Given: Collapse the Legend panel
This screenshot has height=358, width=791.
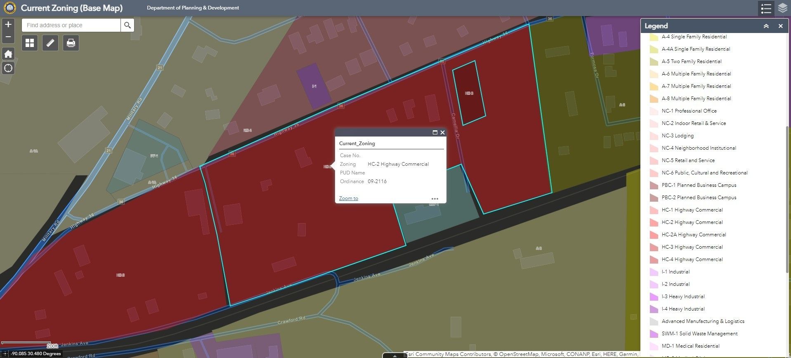Looking at the screenshot, I should point(766,26).
